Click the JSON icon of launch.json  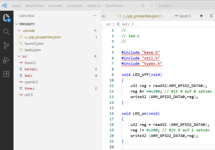coord(21,43)
